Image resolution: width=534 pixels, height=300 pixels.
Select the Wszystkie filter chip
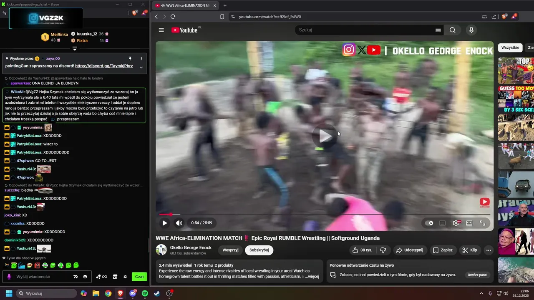510,47
